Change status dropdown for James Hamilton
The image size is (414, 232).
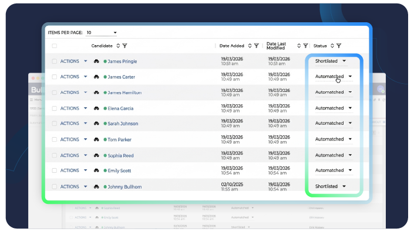pos(334,92)
